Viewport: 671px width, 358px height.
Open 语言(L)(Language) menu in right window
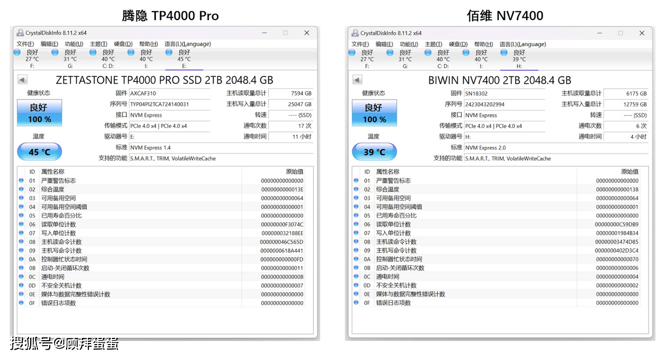point(523,44)
